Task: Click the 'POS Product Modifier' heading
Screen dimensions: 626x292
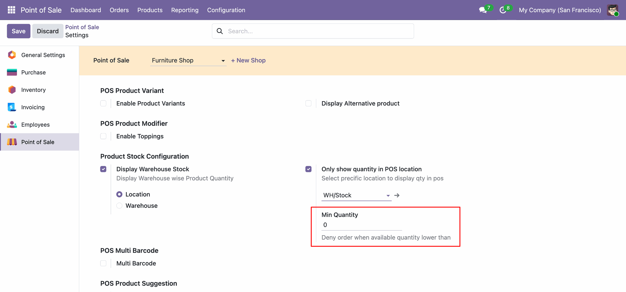Action: (134, 123)
